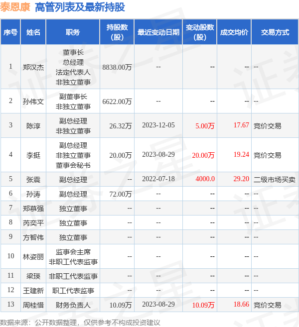Click the 交易方式 column header
The image size is (299, 327).
coord(275,32)
